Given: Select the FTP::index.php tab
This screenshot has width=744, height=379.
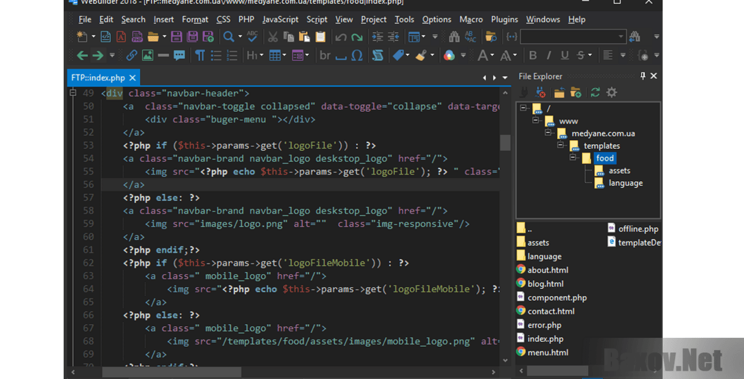Looking at the screenshot, I should [x=98, y=77].
